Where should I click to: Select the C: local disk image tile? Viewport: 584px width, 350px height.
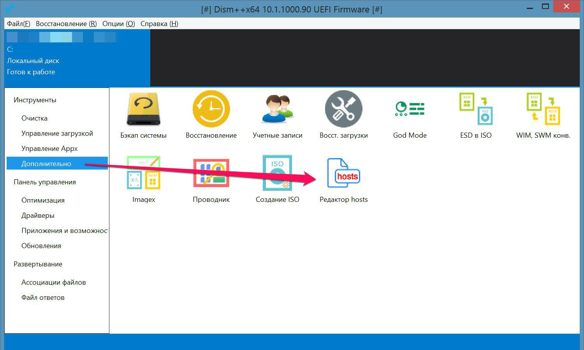[77, 58]
